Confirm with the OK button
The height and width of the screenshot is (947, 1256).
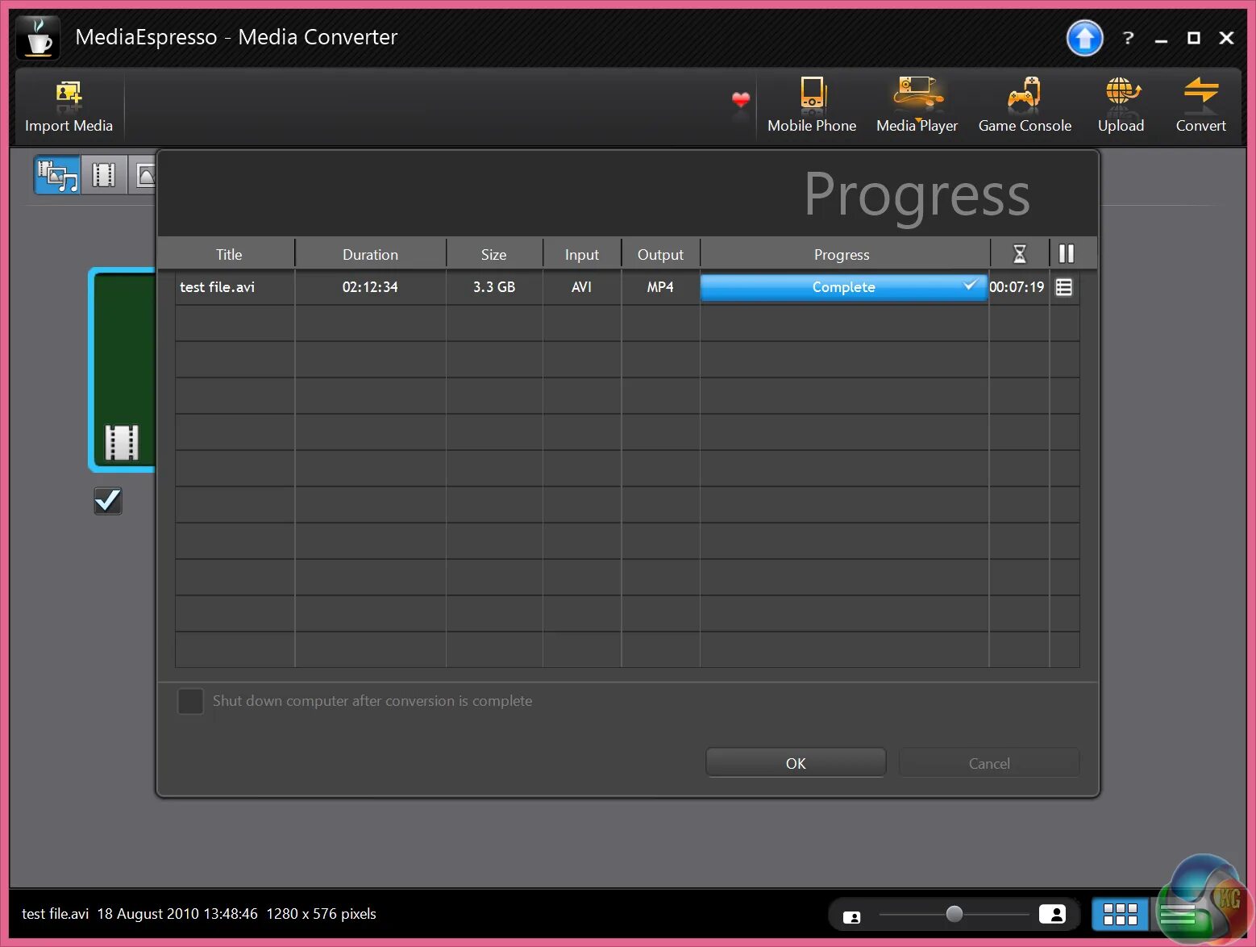pos(796,761)
